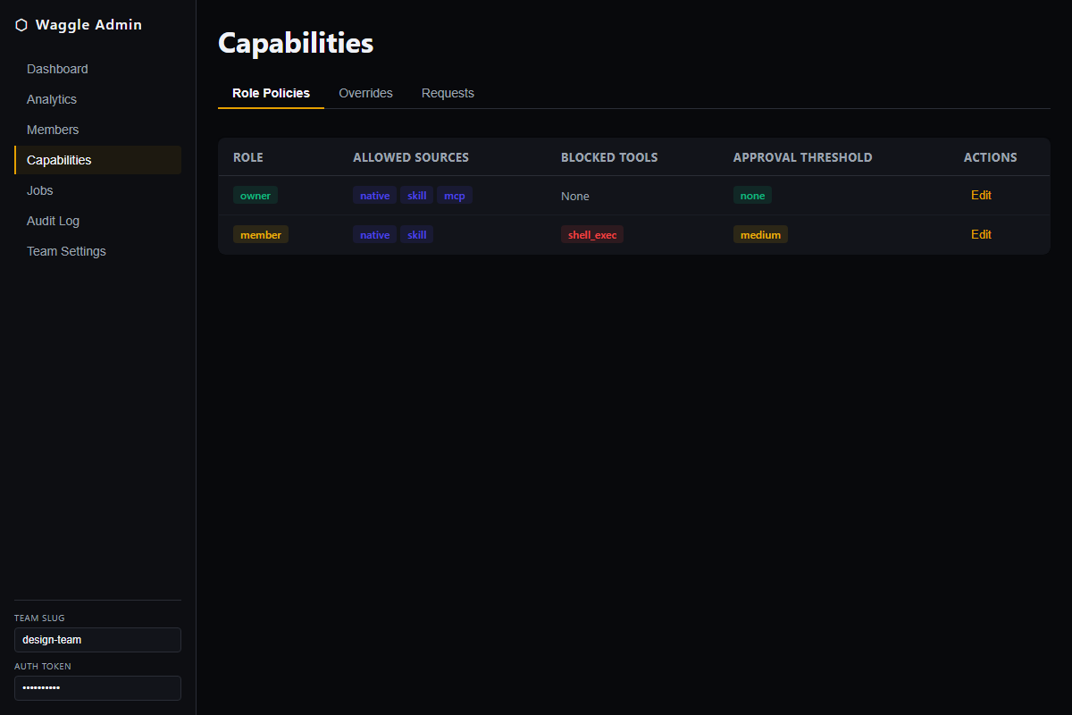Edit the member role policy
1072x715 pixels.
981,234
